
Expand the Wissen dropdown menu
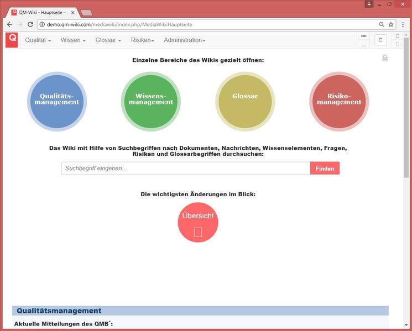click(x=73, y=40)
